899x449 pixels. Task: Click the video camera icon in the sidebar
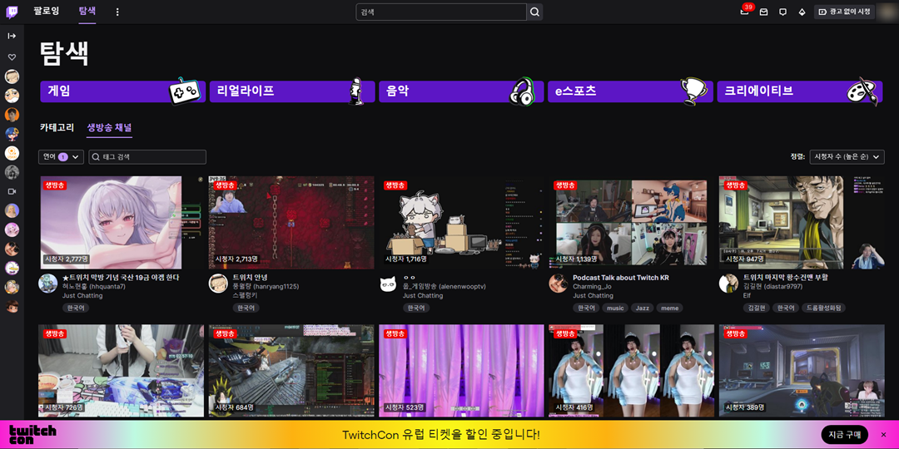[x=12, y=191]
